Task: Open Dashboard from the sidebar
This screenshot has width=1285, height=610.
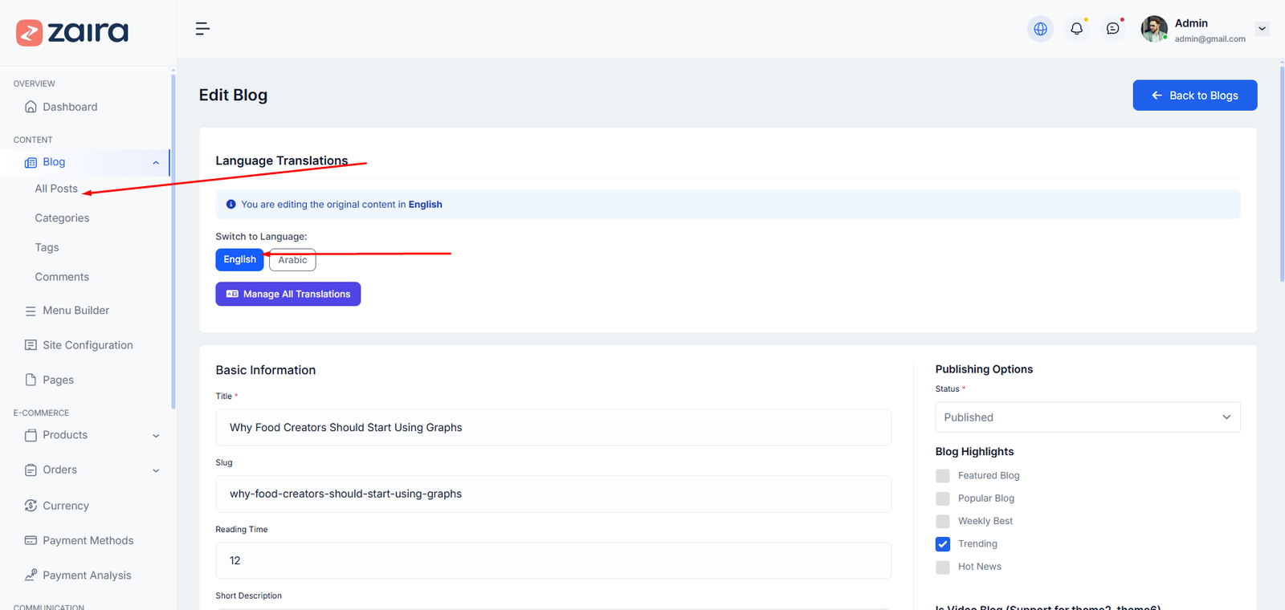Action: coord(70,107)
